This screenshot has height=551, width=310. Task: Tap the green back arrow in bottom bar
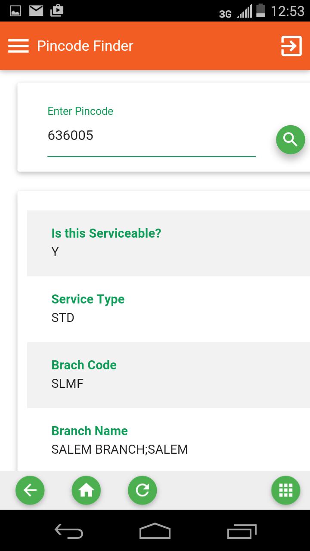(x=30, y=490)
